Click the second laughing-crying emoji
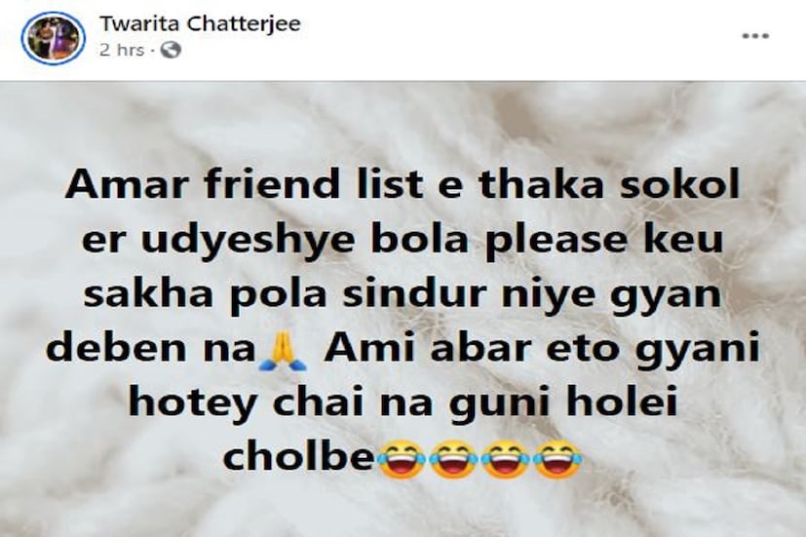The height and width of the screenshot is (537, 806). point(453,459)
